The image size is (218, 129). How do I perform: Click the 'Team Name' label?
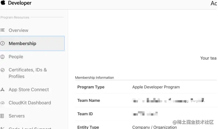tap(89, 100)
